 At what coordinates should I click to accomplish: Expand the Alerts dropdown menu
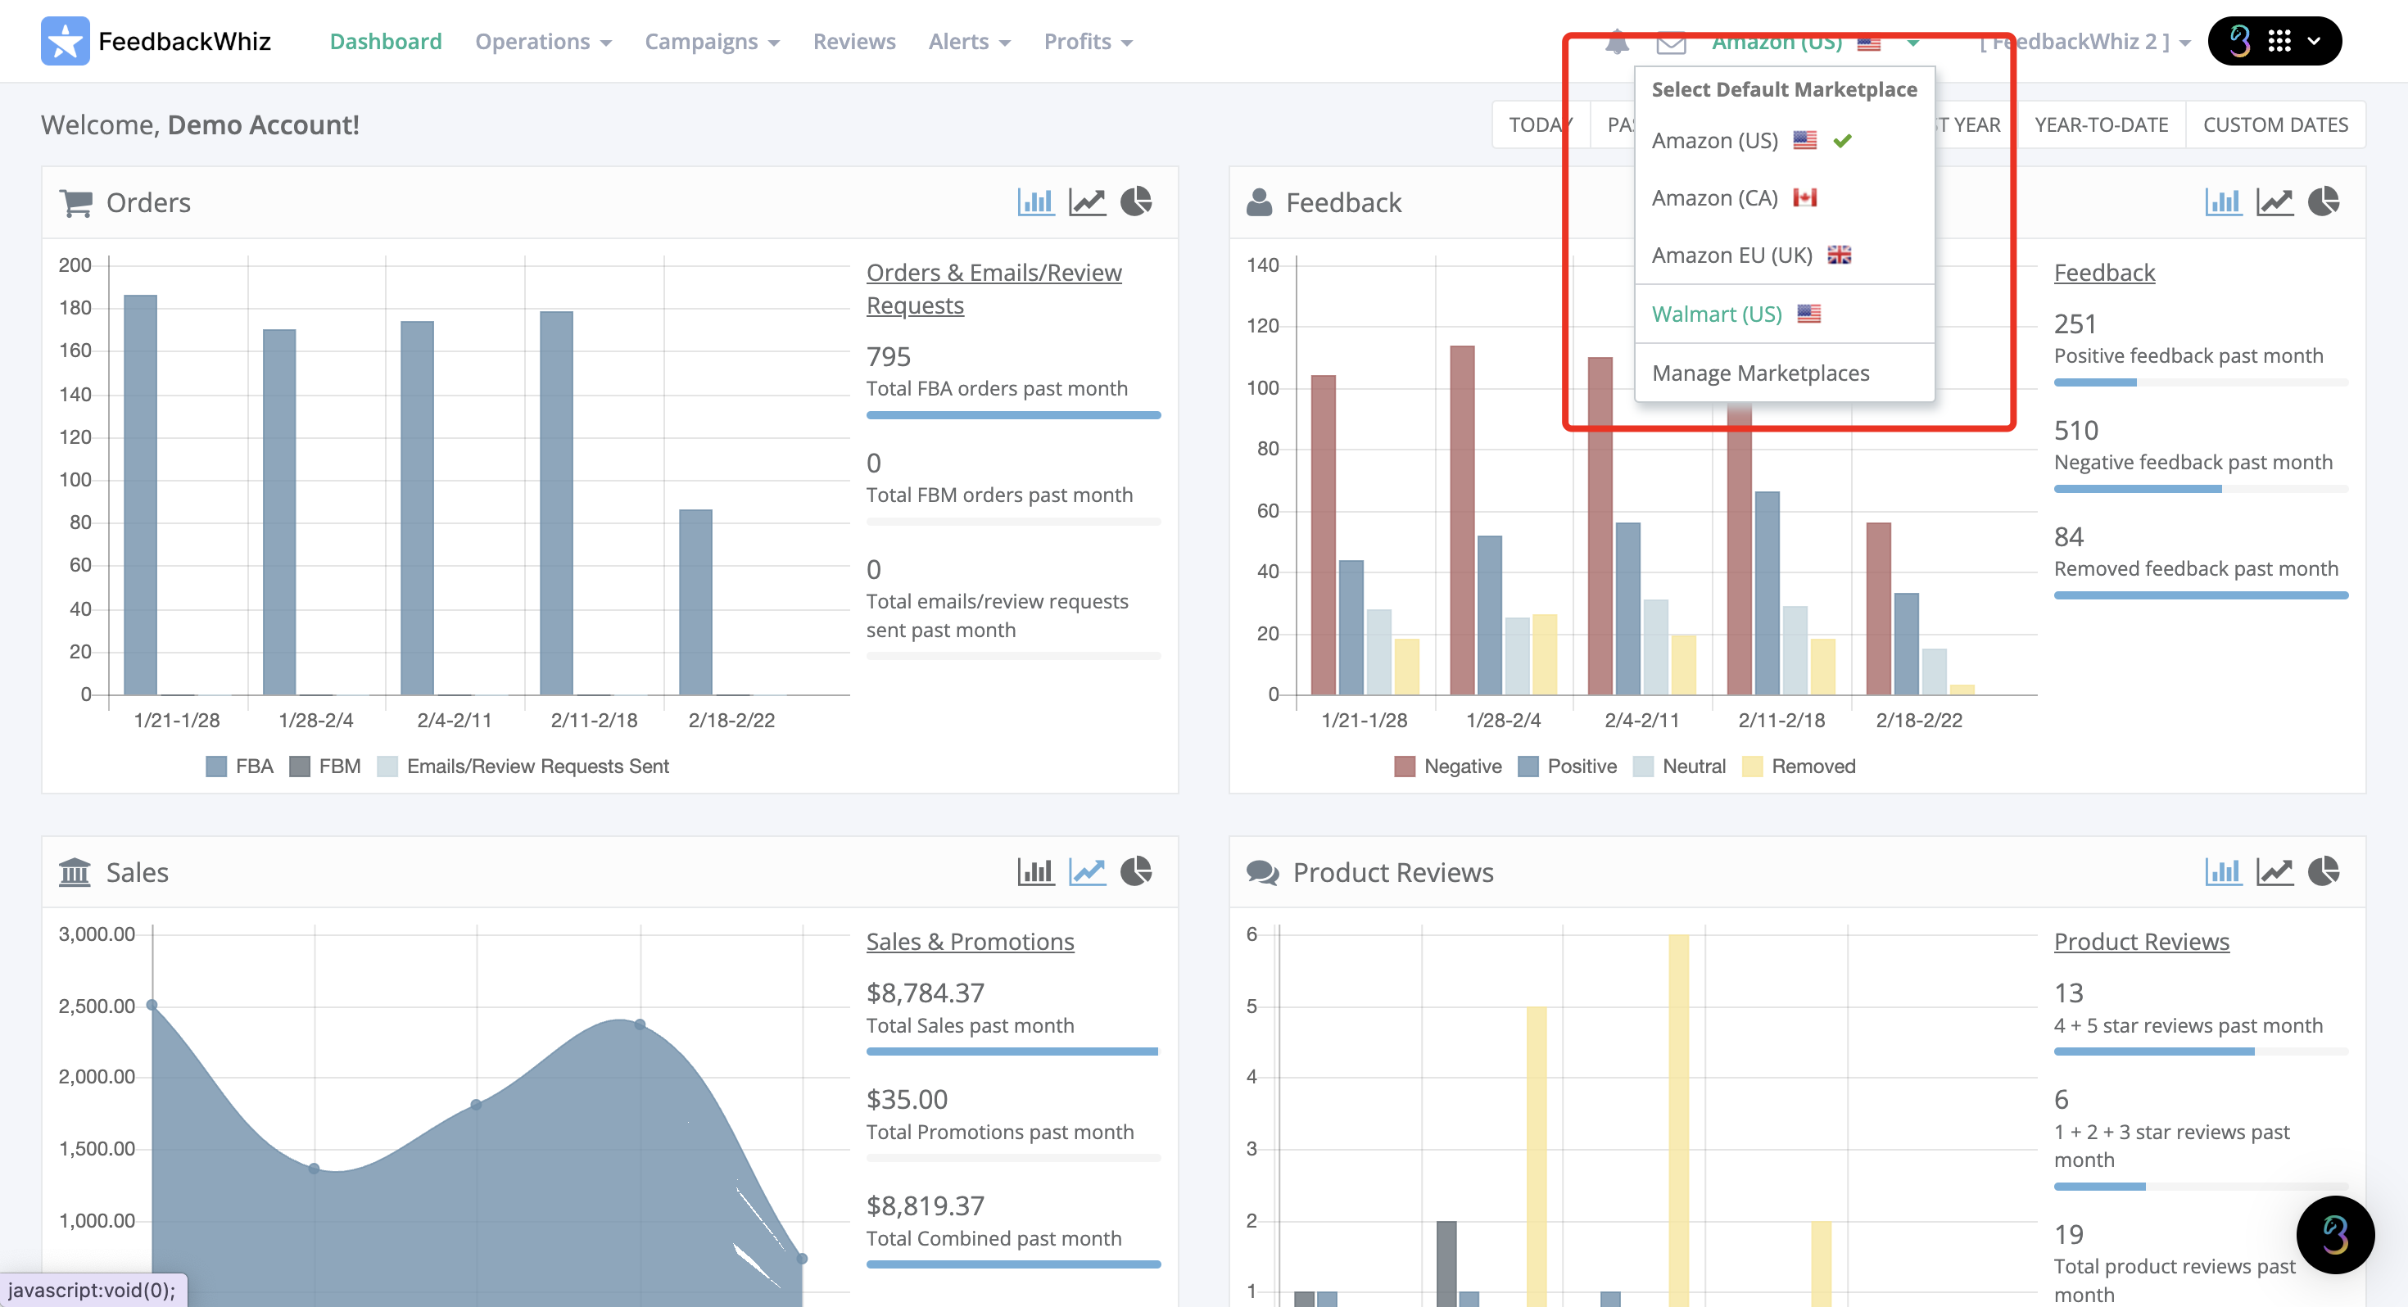click(x=970, y=42)
